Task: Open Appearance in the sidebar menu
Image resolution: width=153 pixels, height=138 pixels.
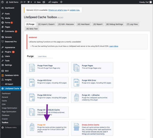Action: [10, 48]
